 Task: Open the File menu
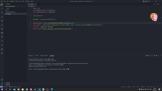click(5, 1)
